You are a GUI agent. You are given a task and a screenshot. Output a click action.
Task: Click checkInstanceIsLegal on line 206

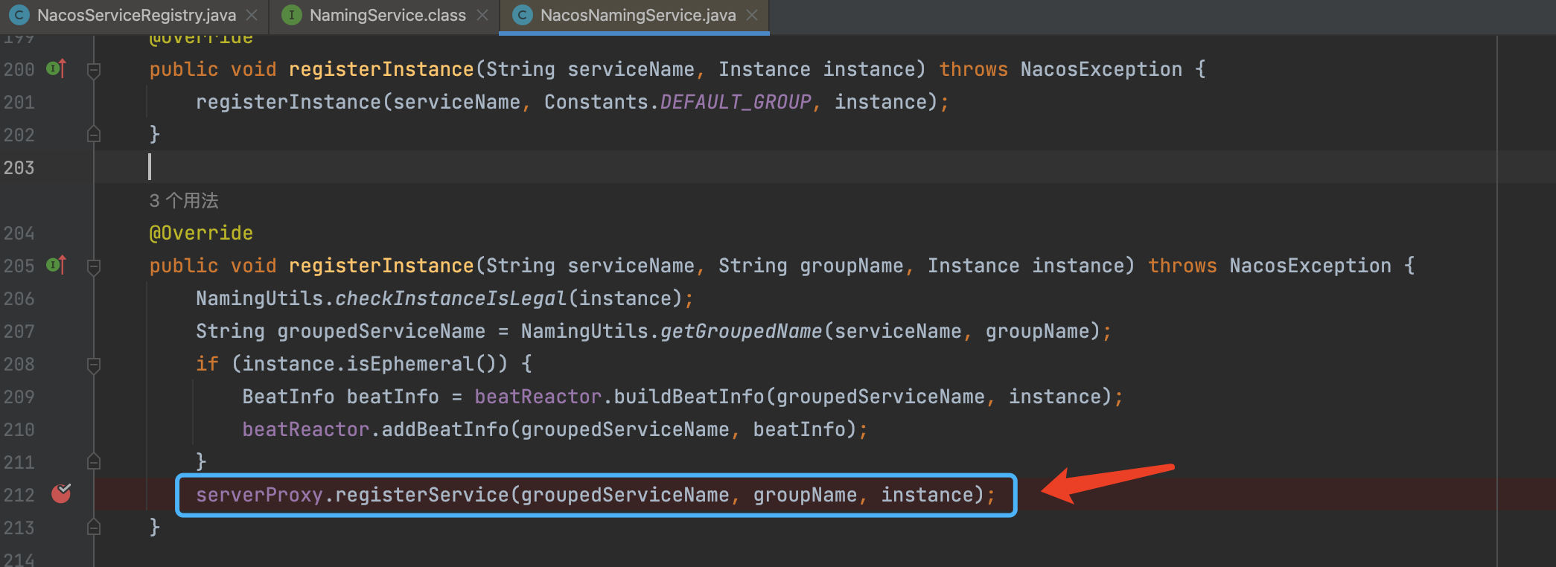451,298
